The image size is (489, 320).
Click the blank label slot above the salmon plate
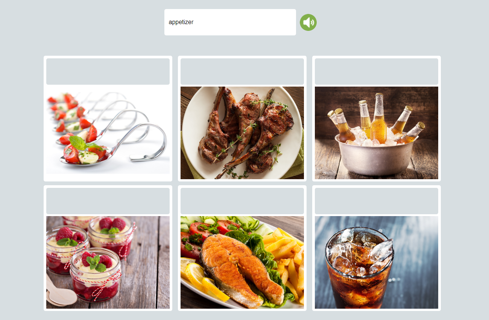coord(242,201)
